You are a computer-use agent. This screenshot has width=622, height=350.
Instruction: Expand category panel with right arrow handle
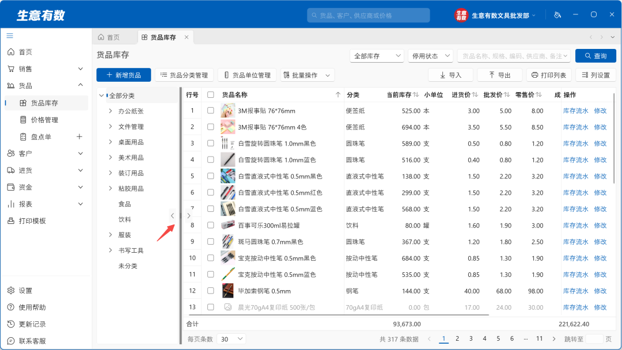189,216
